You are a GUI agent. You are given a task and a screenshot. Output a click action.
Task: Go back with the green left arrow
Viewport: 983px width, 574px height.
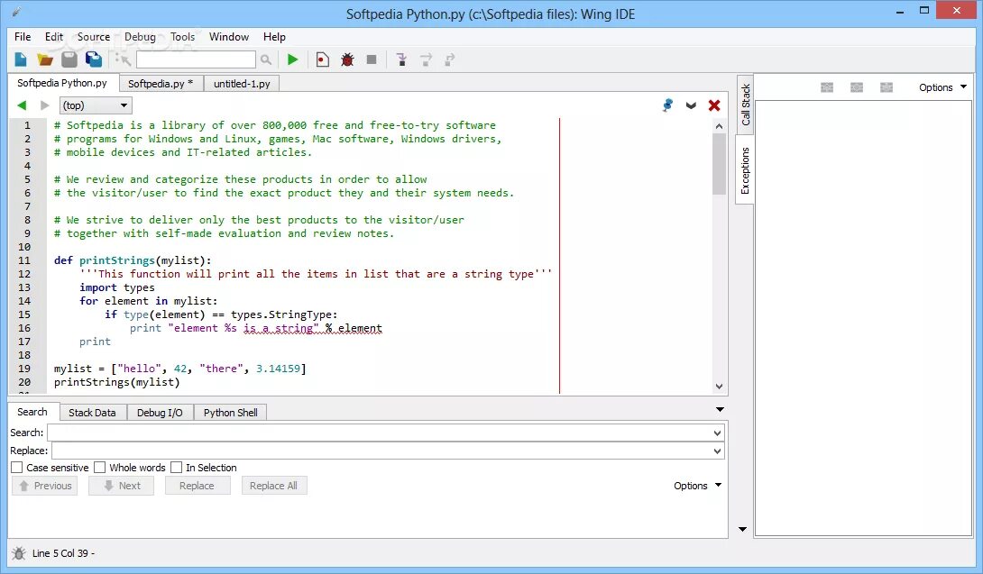(22, 105)
